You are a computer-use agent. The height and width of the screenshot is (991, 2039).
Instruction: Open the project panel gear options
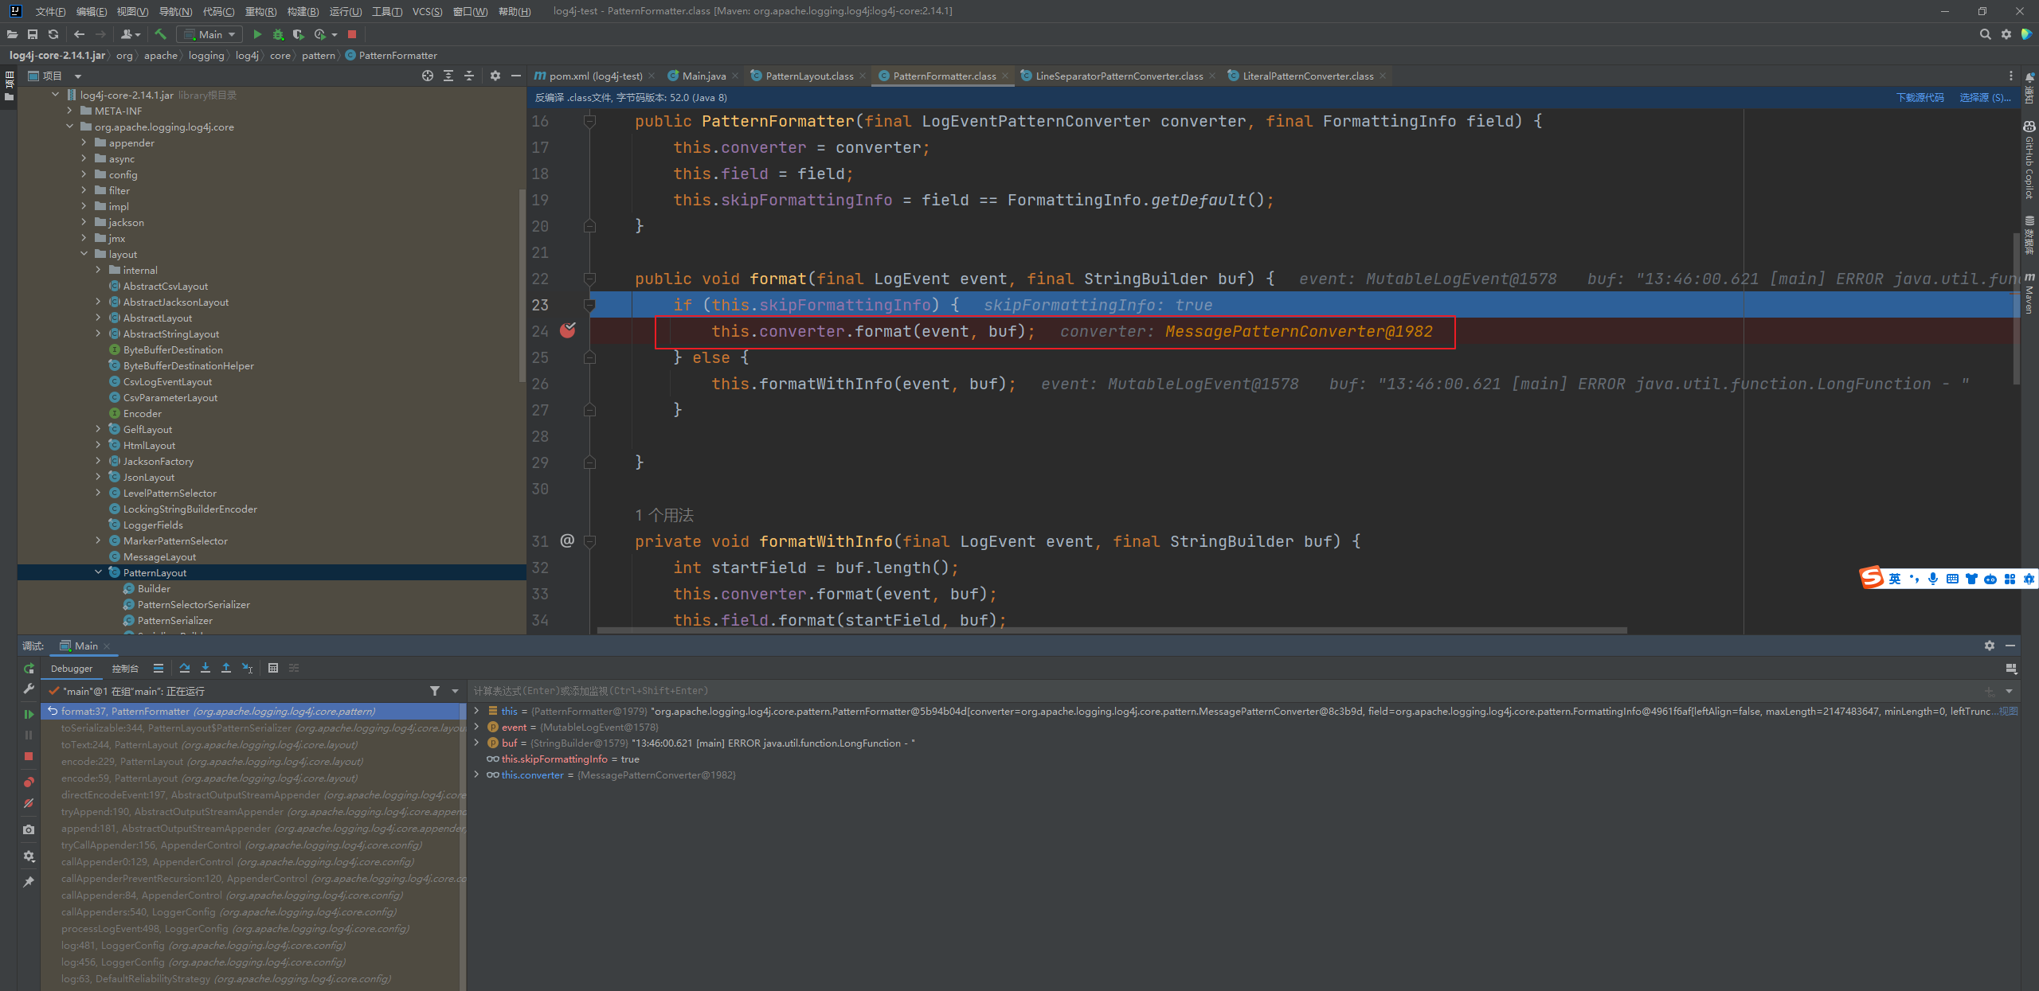pos(495,76)
